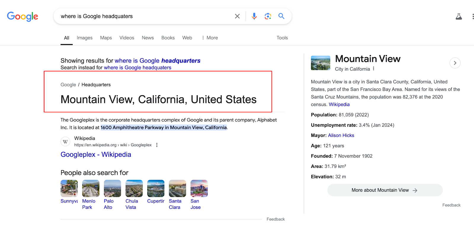Open the Tools options
This screenshot has height=236, width=474.
pyautogui.click(x=282, y=38)
